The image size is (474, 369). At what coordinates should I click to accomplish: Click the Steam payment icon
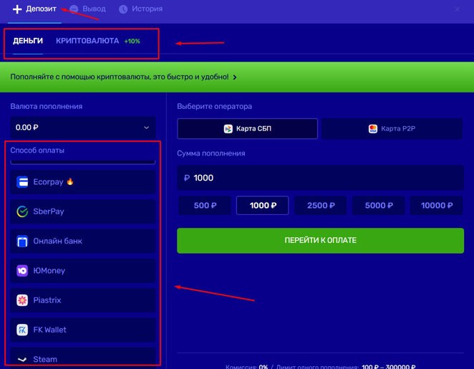click(22, 359)
